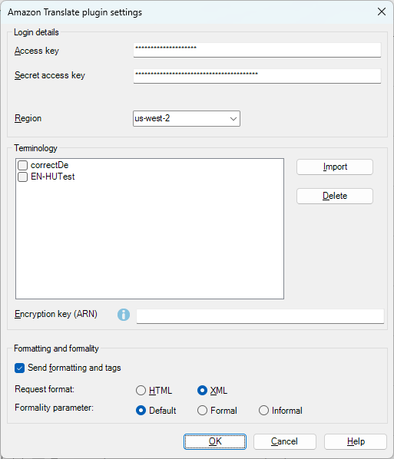Focus the Encryption key (ARN) field
394x459 pixels.
[260, 316]
